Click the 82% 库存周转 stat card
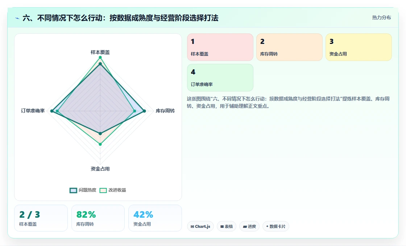The height and width of the screenshot is (246, 406). [98, 218]
